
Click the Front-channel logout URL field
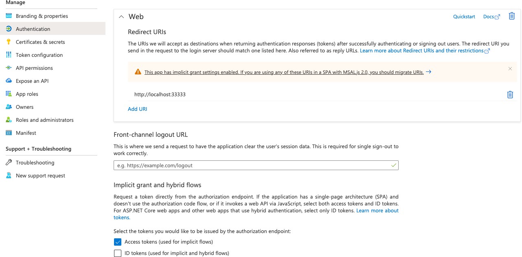(x=252, y=166)
